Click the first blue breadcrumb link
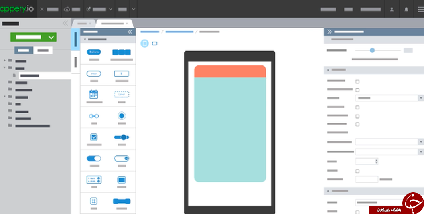This screenshot has height=214, width=424. pos(150,32)
